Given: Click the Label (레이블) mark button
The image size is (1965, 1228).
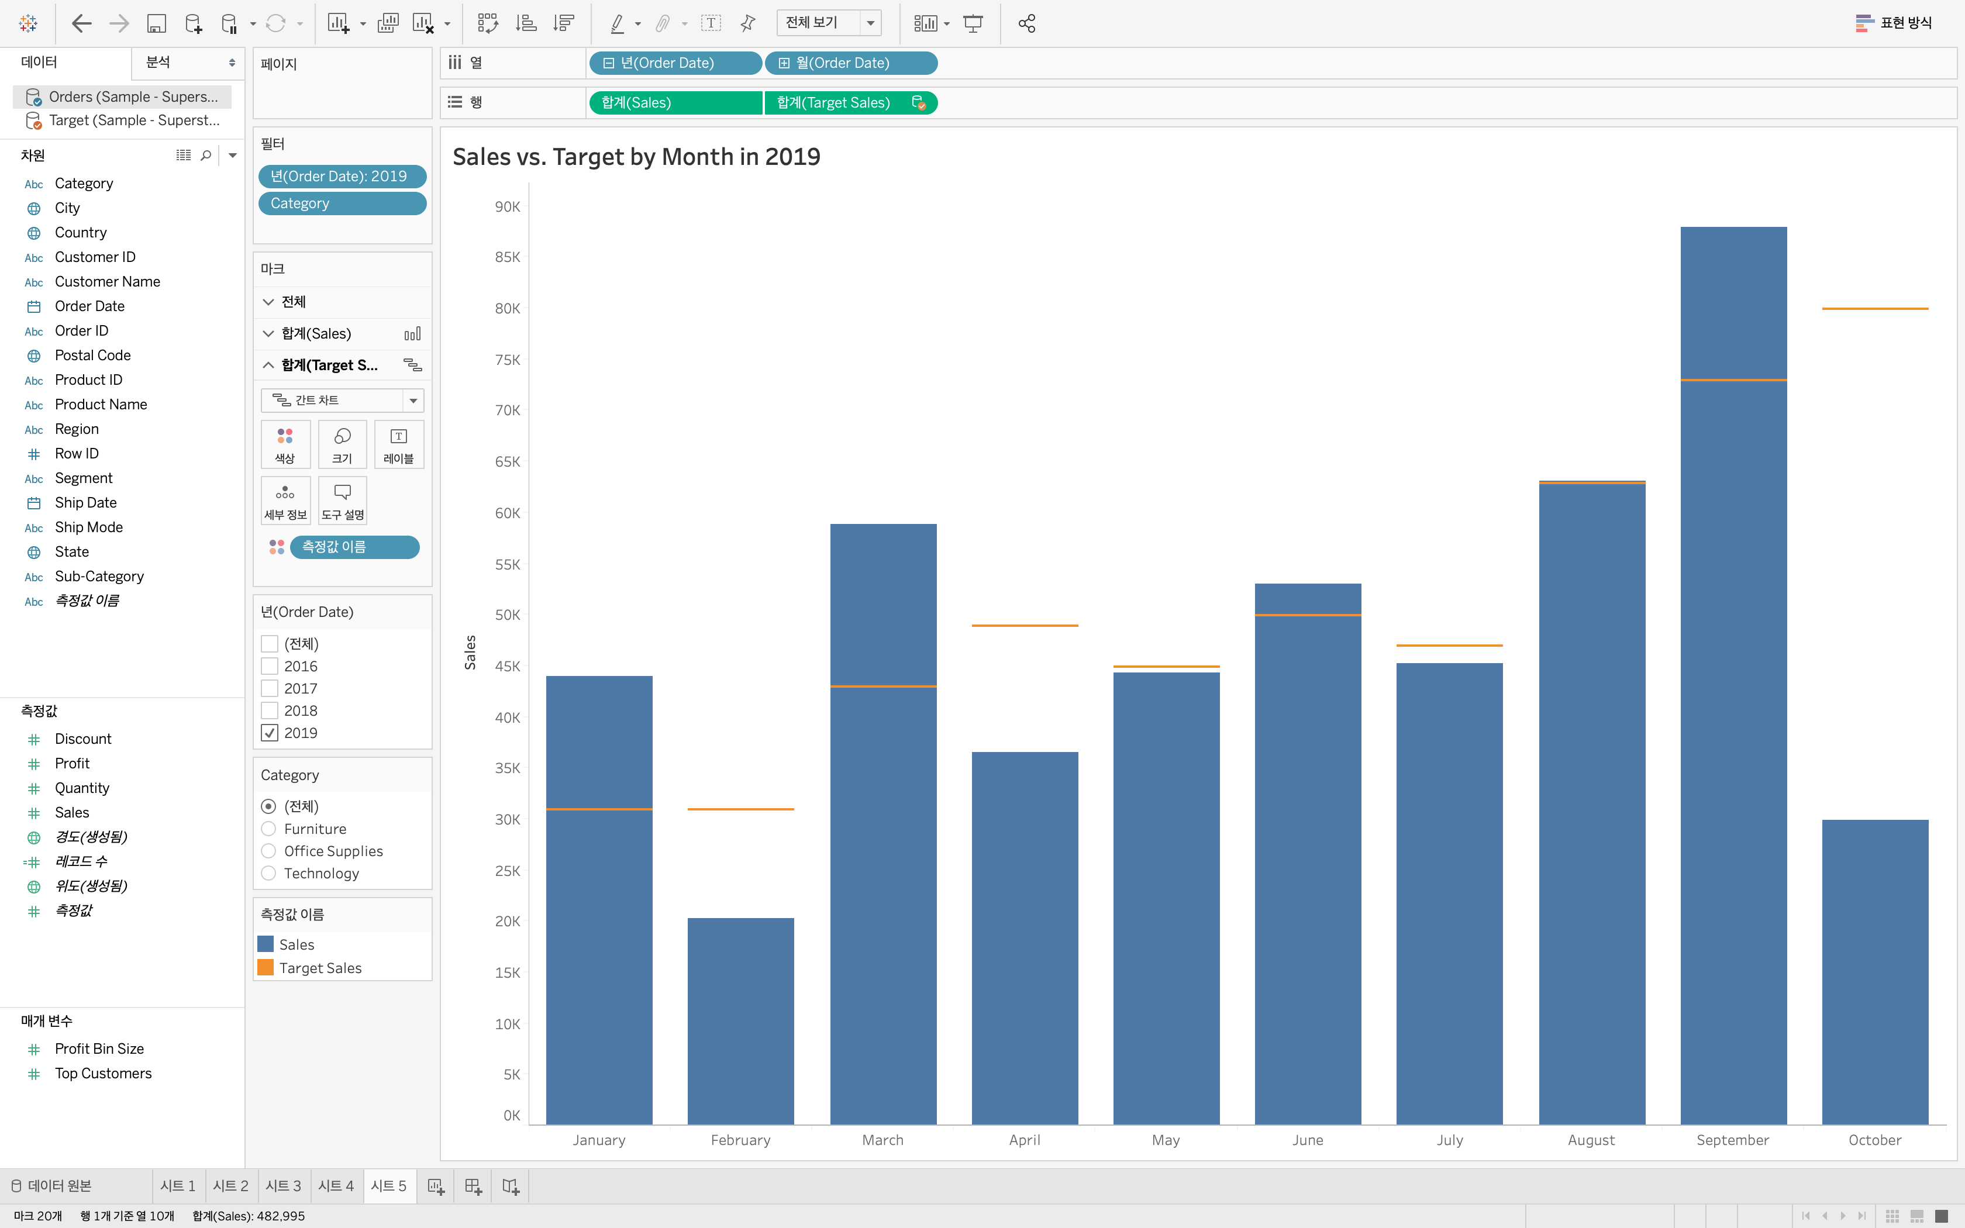Looking at the screenshot, I should tap(399, 444).
